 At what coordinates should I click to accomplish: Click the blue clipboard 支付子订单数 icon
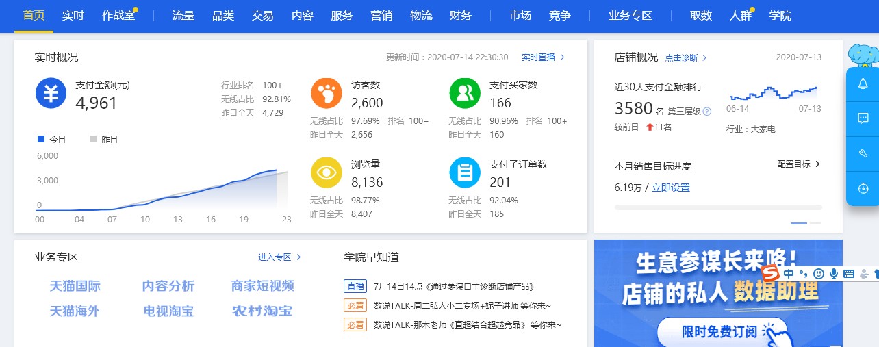[x=465, y=173]
